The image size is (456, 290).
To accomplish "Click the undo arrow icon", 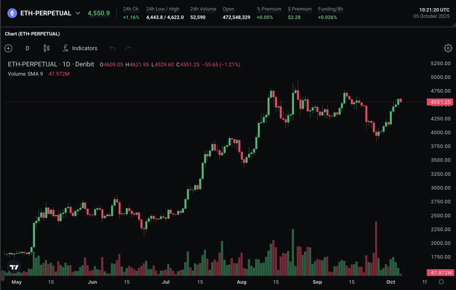I will (x=112, y=48).
